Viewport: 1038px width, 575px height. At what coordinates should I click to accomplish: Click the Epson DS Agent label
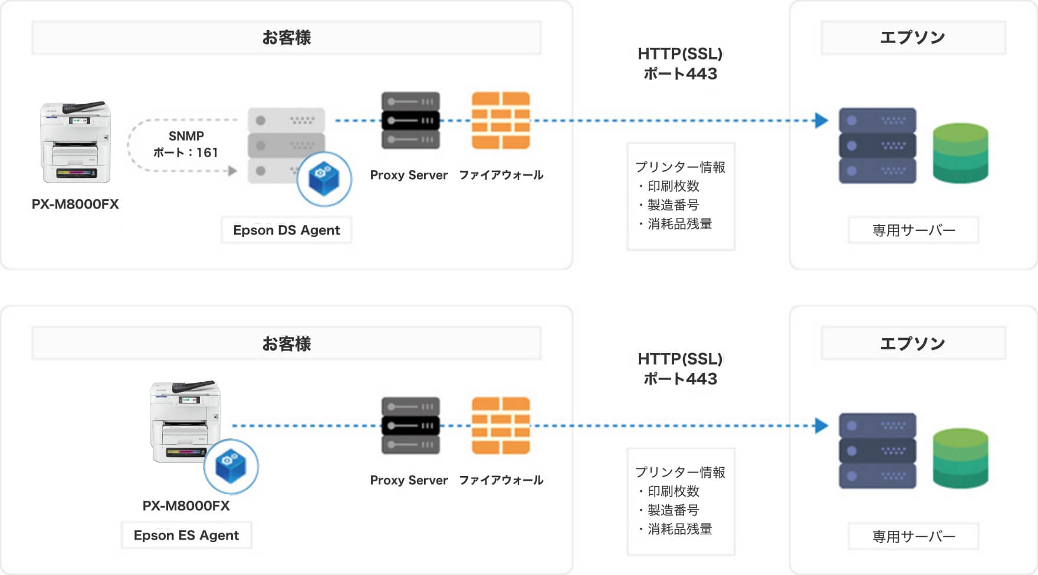pyautogui.click(x=286, y=230)
